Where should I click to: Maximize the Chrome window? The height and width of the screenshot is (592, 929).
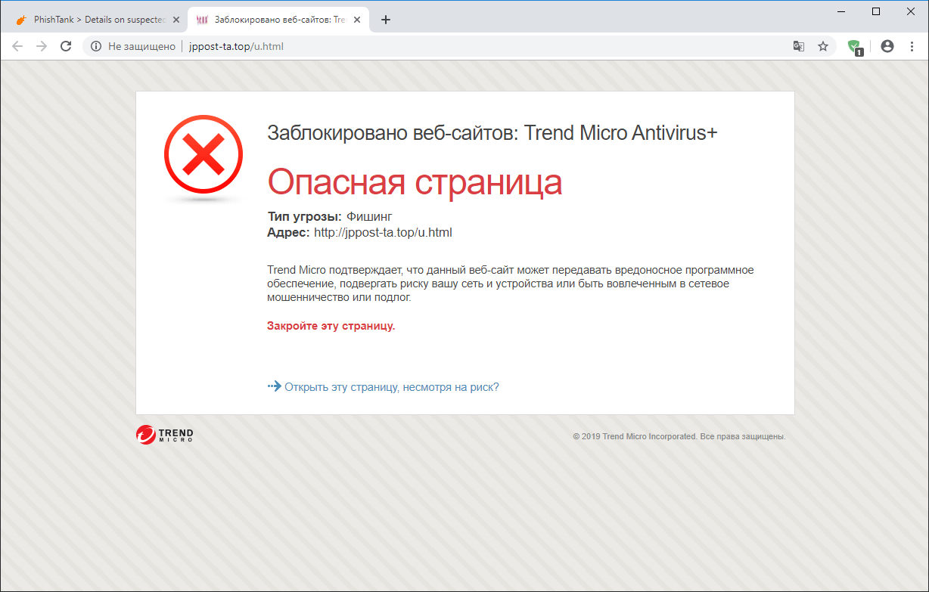click(876, 11)
